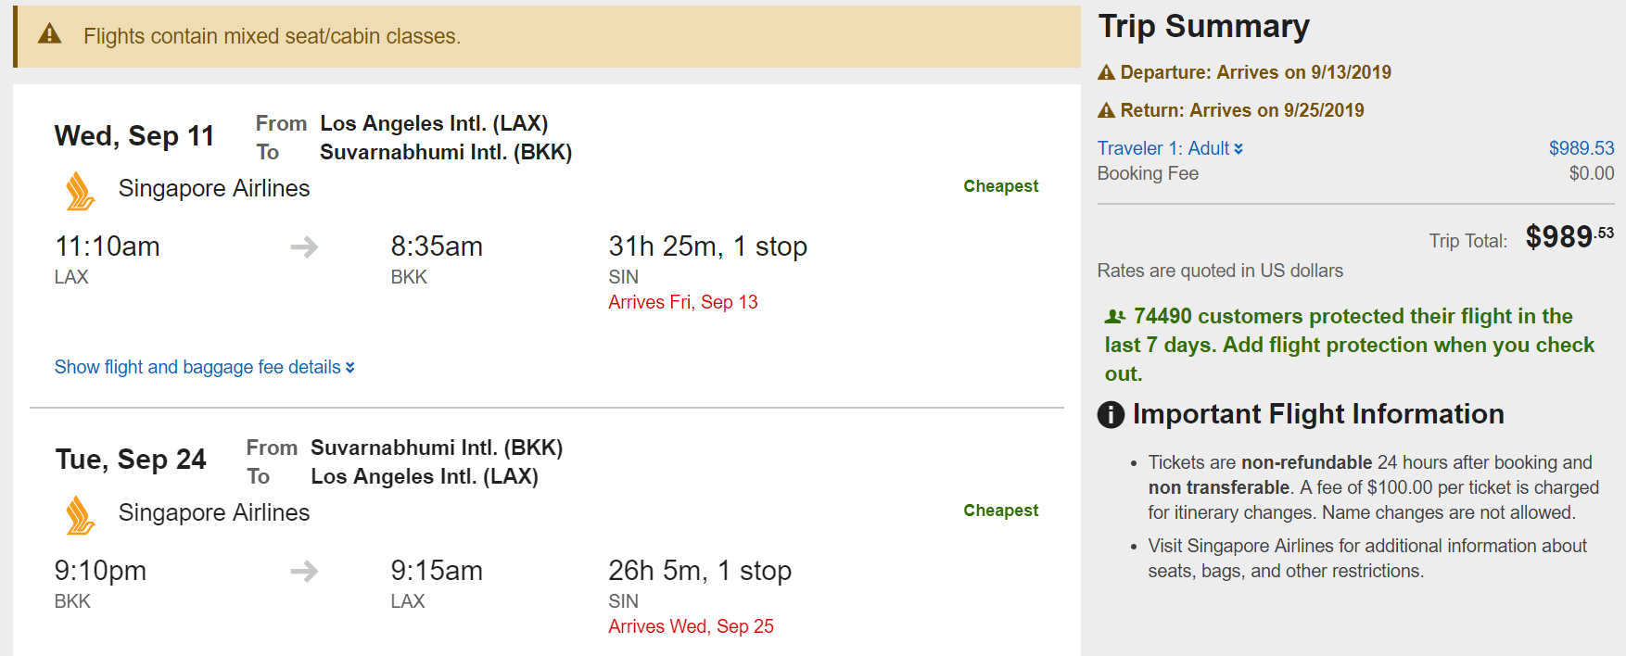Click the warning icon beside Return arrival notice
The width and height of the screenshot is (1626, 656).
[x=1106, y=110]
